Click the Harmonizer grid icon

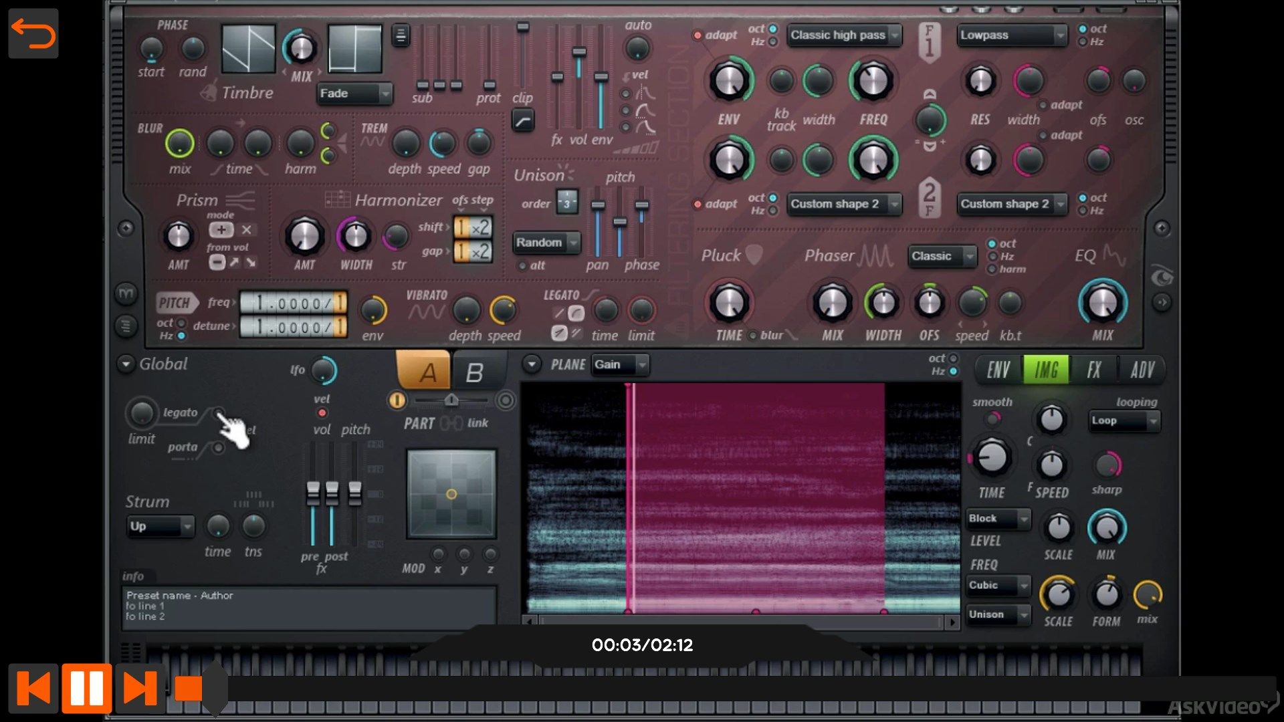(x=338, y=199)
